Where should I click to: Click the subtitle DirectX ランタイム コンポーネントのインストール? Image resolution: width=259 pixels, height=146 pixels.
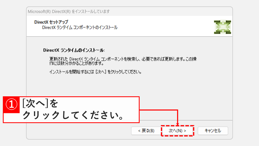tap(80, 27)
